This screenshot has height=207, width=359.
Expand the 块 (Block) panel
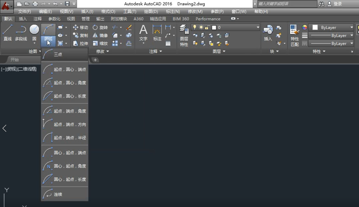click(x=274, y=52)
